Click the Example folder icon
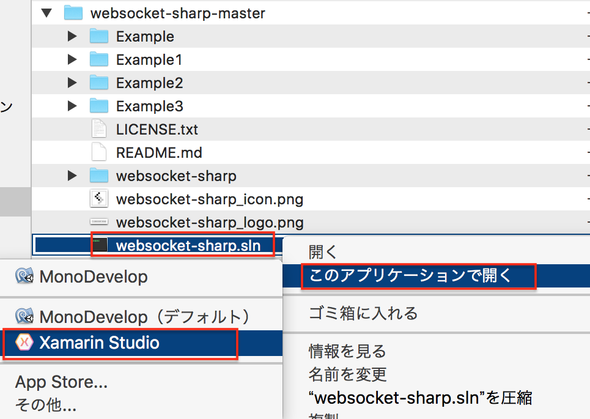The height and width of the screenshot is (419, 590). [x=99, y=36]
